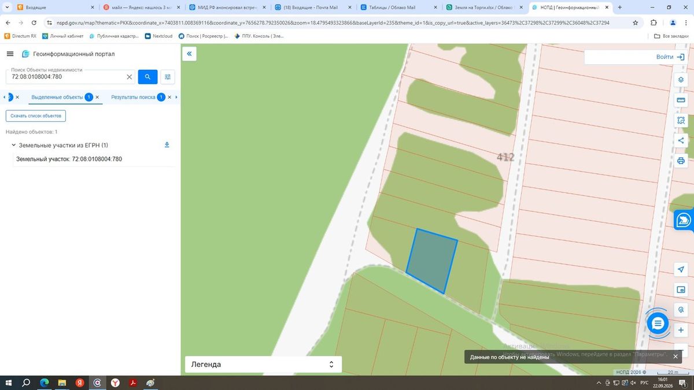Click 'Скачать список объектов' button
This screenshot has width=694, height=390.
36,116
